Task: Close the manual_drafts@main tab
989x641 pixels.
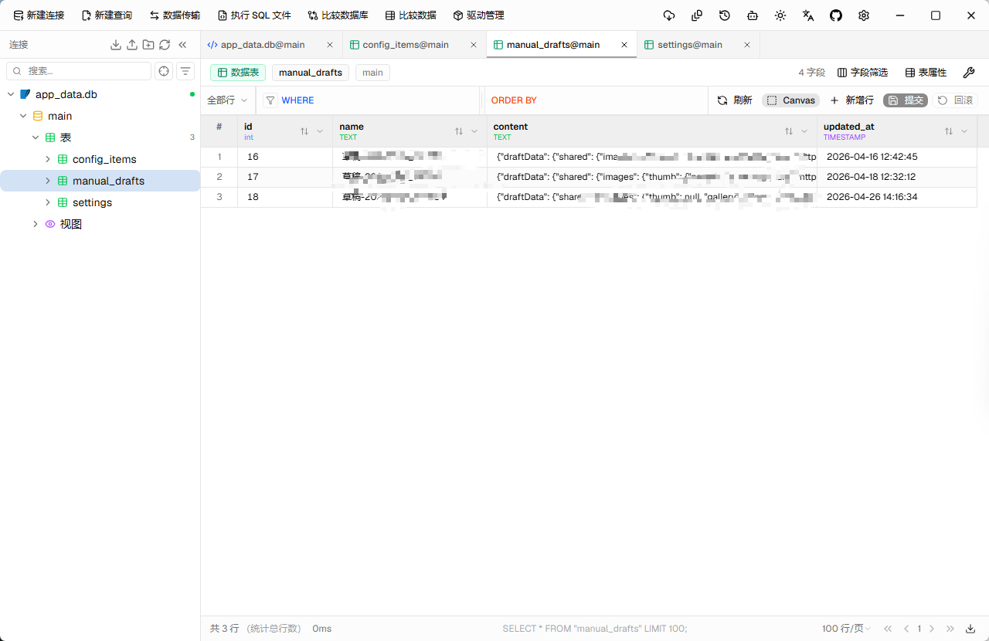Action: (x=624, y=45)
